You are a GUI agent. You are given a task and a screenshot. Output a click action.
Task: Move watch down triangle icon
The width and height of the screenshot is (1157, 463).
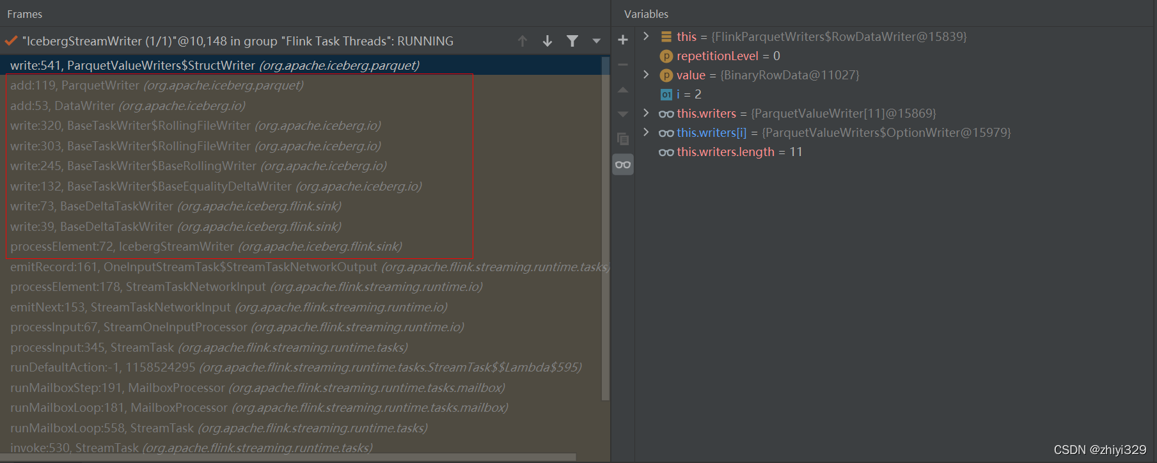(x=623, y=114)
